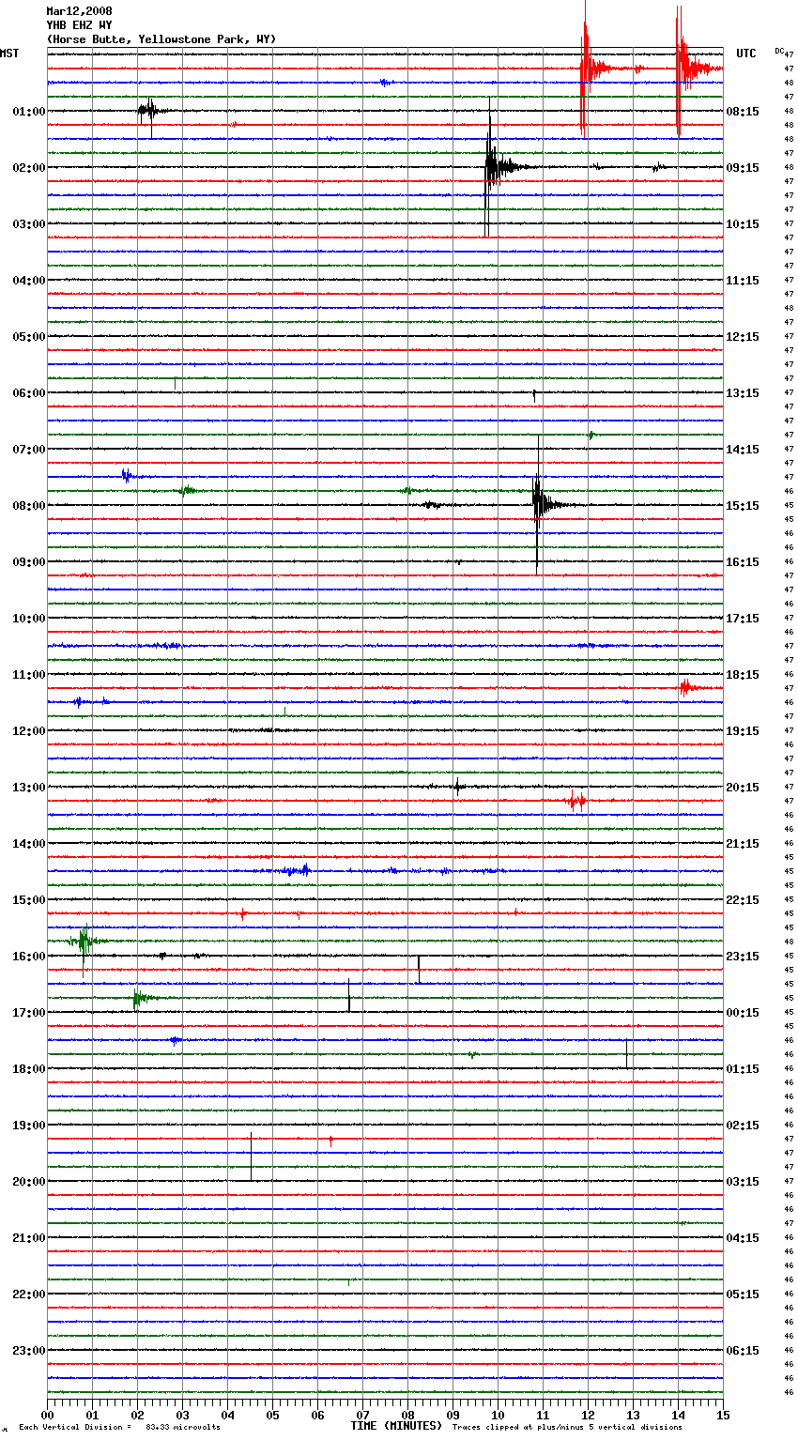Select the station code "YHB EHZ WY"

pos(79,25)
